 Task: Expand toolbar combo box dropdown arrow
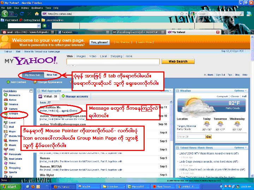[38, 26]
